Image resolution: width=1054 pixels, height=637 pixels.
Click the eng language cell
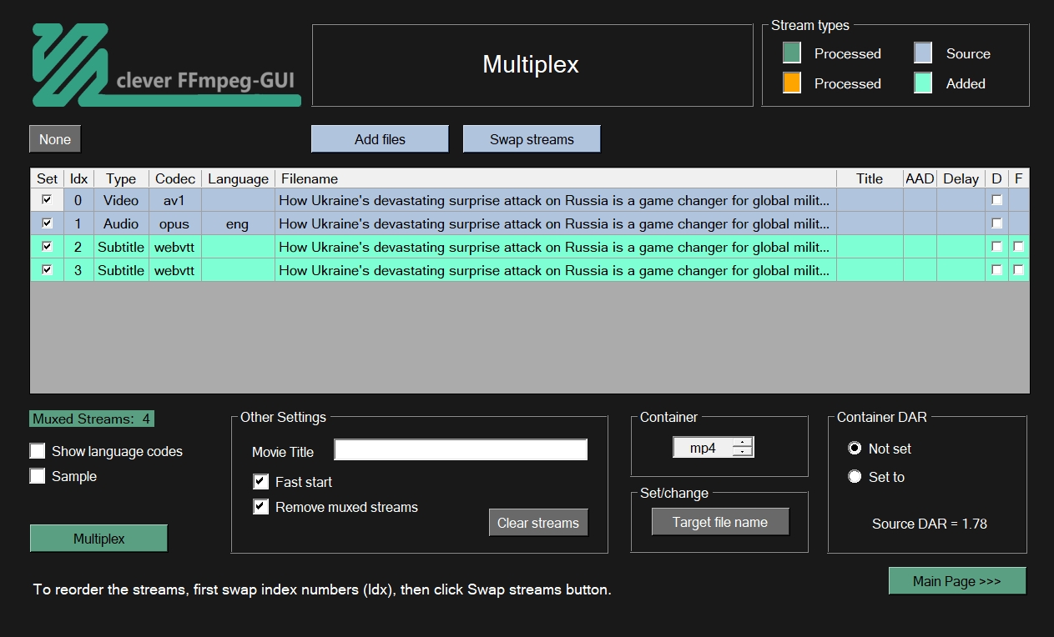click(238, 223)
